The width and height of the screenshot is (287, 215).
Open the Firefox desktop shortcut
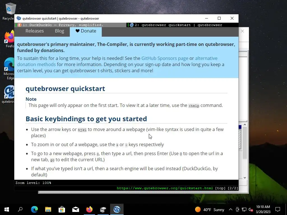[9, 39]
